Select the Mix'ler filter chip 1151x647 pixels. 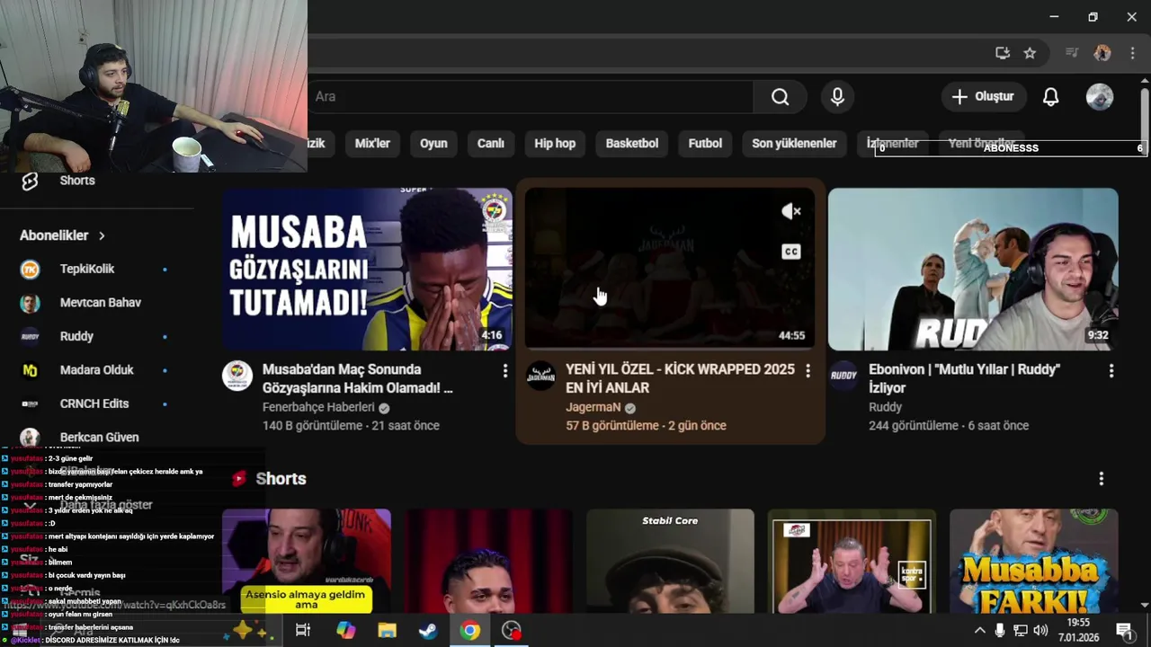point(372,144)
